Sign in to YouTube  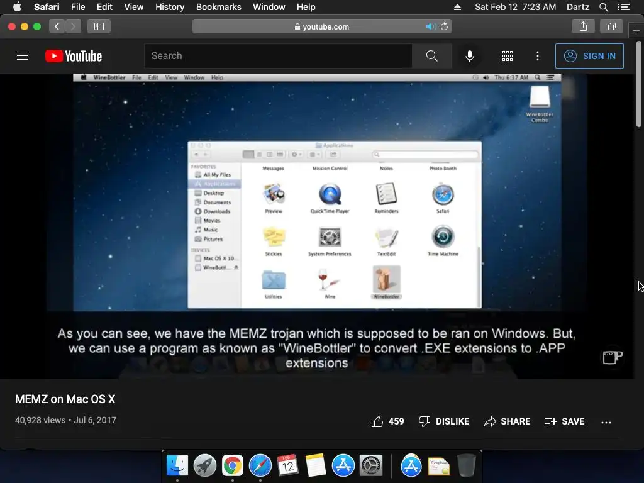tap(589, 56)
